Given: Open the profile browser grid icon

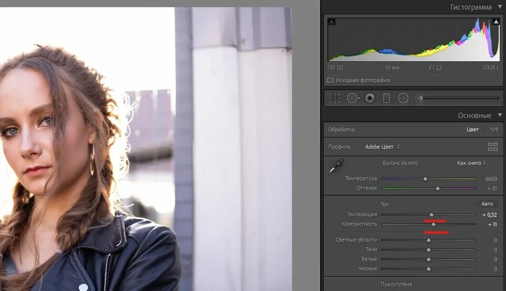Looking at the screenshot, I should [493, 147].
